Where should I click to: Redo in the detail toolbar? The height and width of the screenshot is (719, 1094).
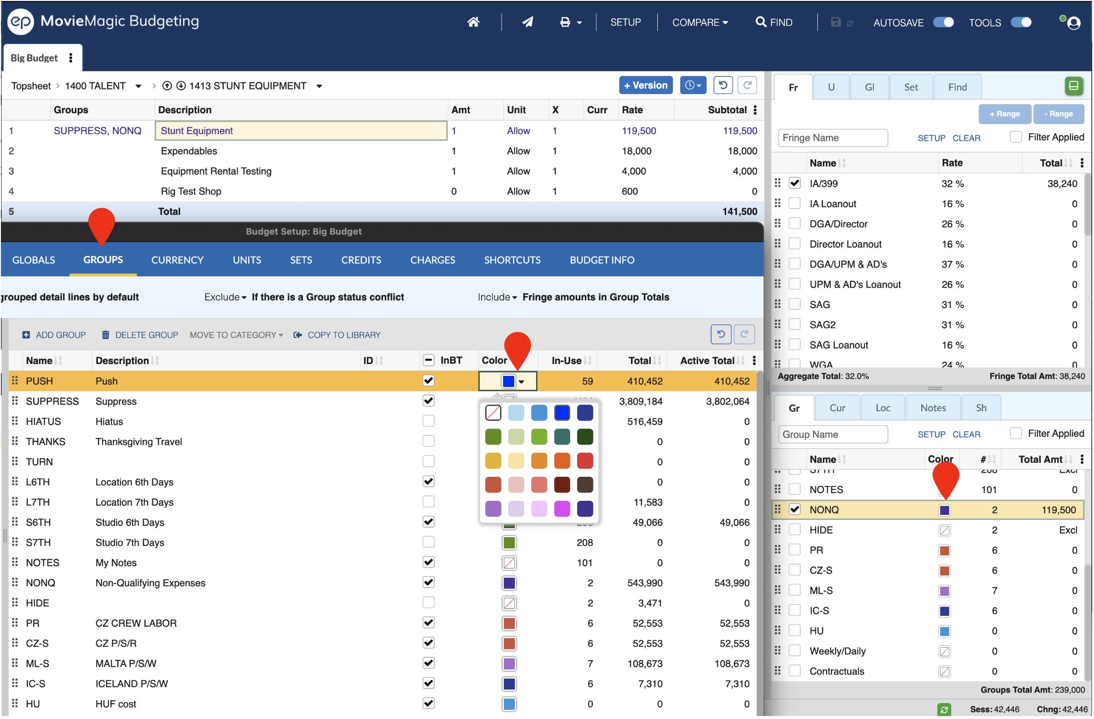tap(747, 85)
